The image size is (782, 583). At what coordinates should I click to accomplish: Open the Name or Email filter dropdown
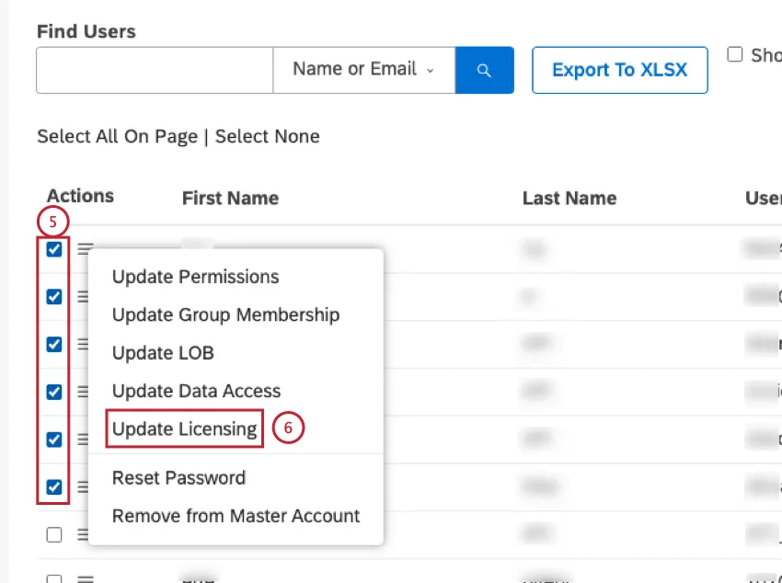(x=362, y=69)
